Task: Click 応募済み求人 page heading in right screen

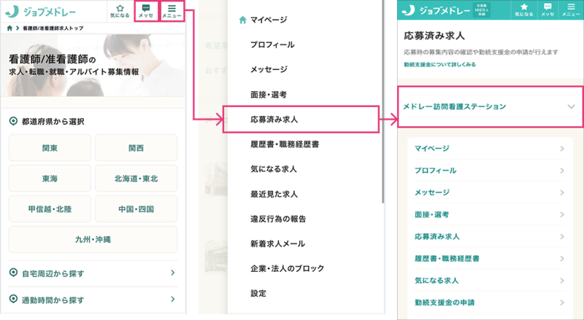Action: 434,36
